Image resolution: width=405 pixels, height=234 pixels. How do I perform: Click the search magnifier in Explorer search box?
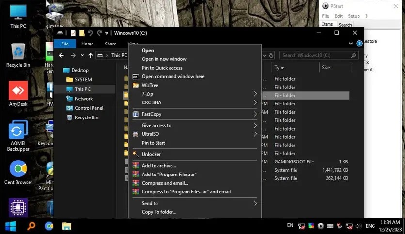point(353,55)
